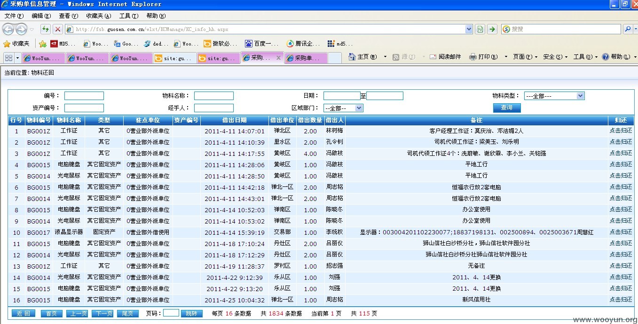Open the 帮助(H) menu in menu bar
The image size is (638, 324).
click(156, 16)
